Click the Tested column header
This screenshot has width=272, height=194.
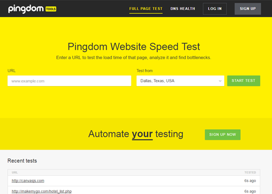click(x=250, y=172)
